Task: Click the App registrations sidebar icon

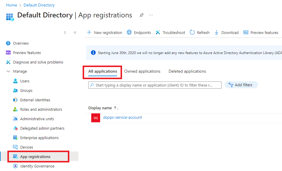Action: point(15,157)
